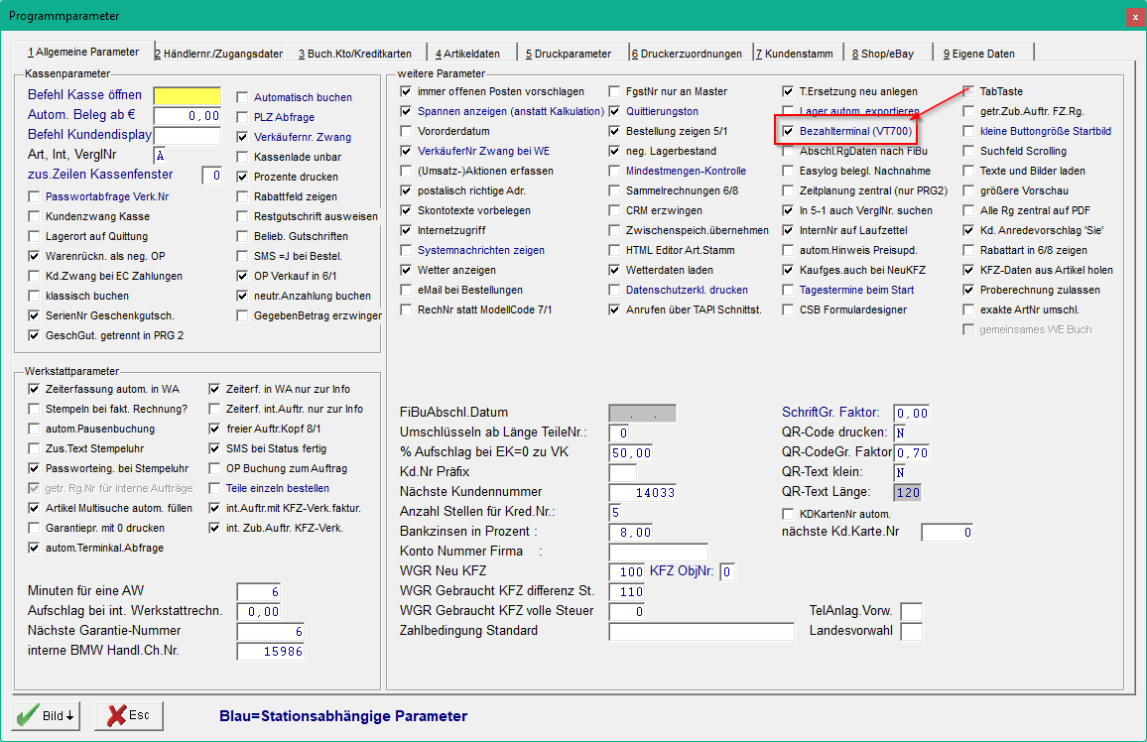The image size is (1147, 742).
Task: Click the Bild button with green checkmark
Action: (x=46, y=715)
